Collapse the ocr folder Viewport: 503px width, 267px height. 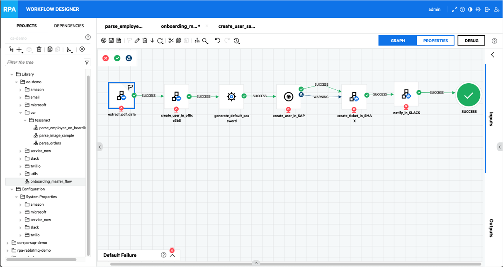(x=21, y=113)
